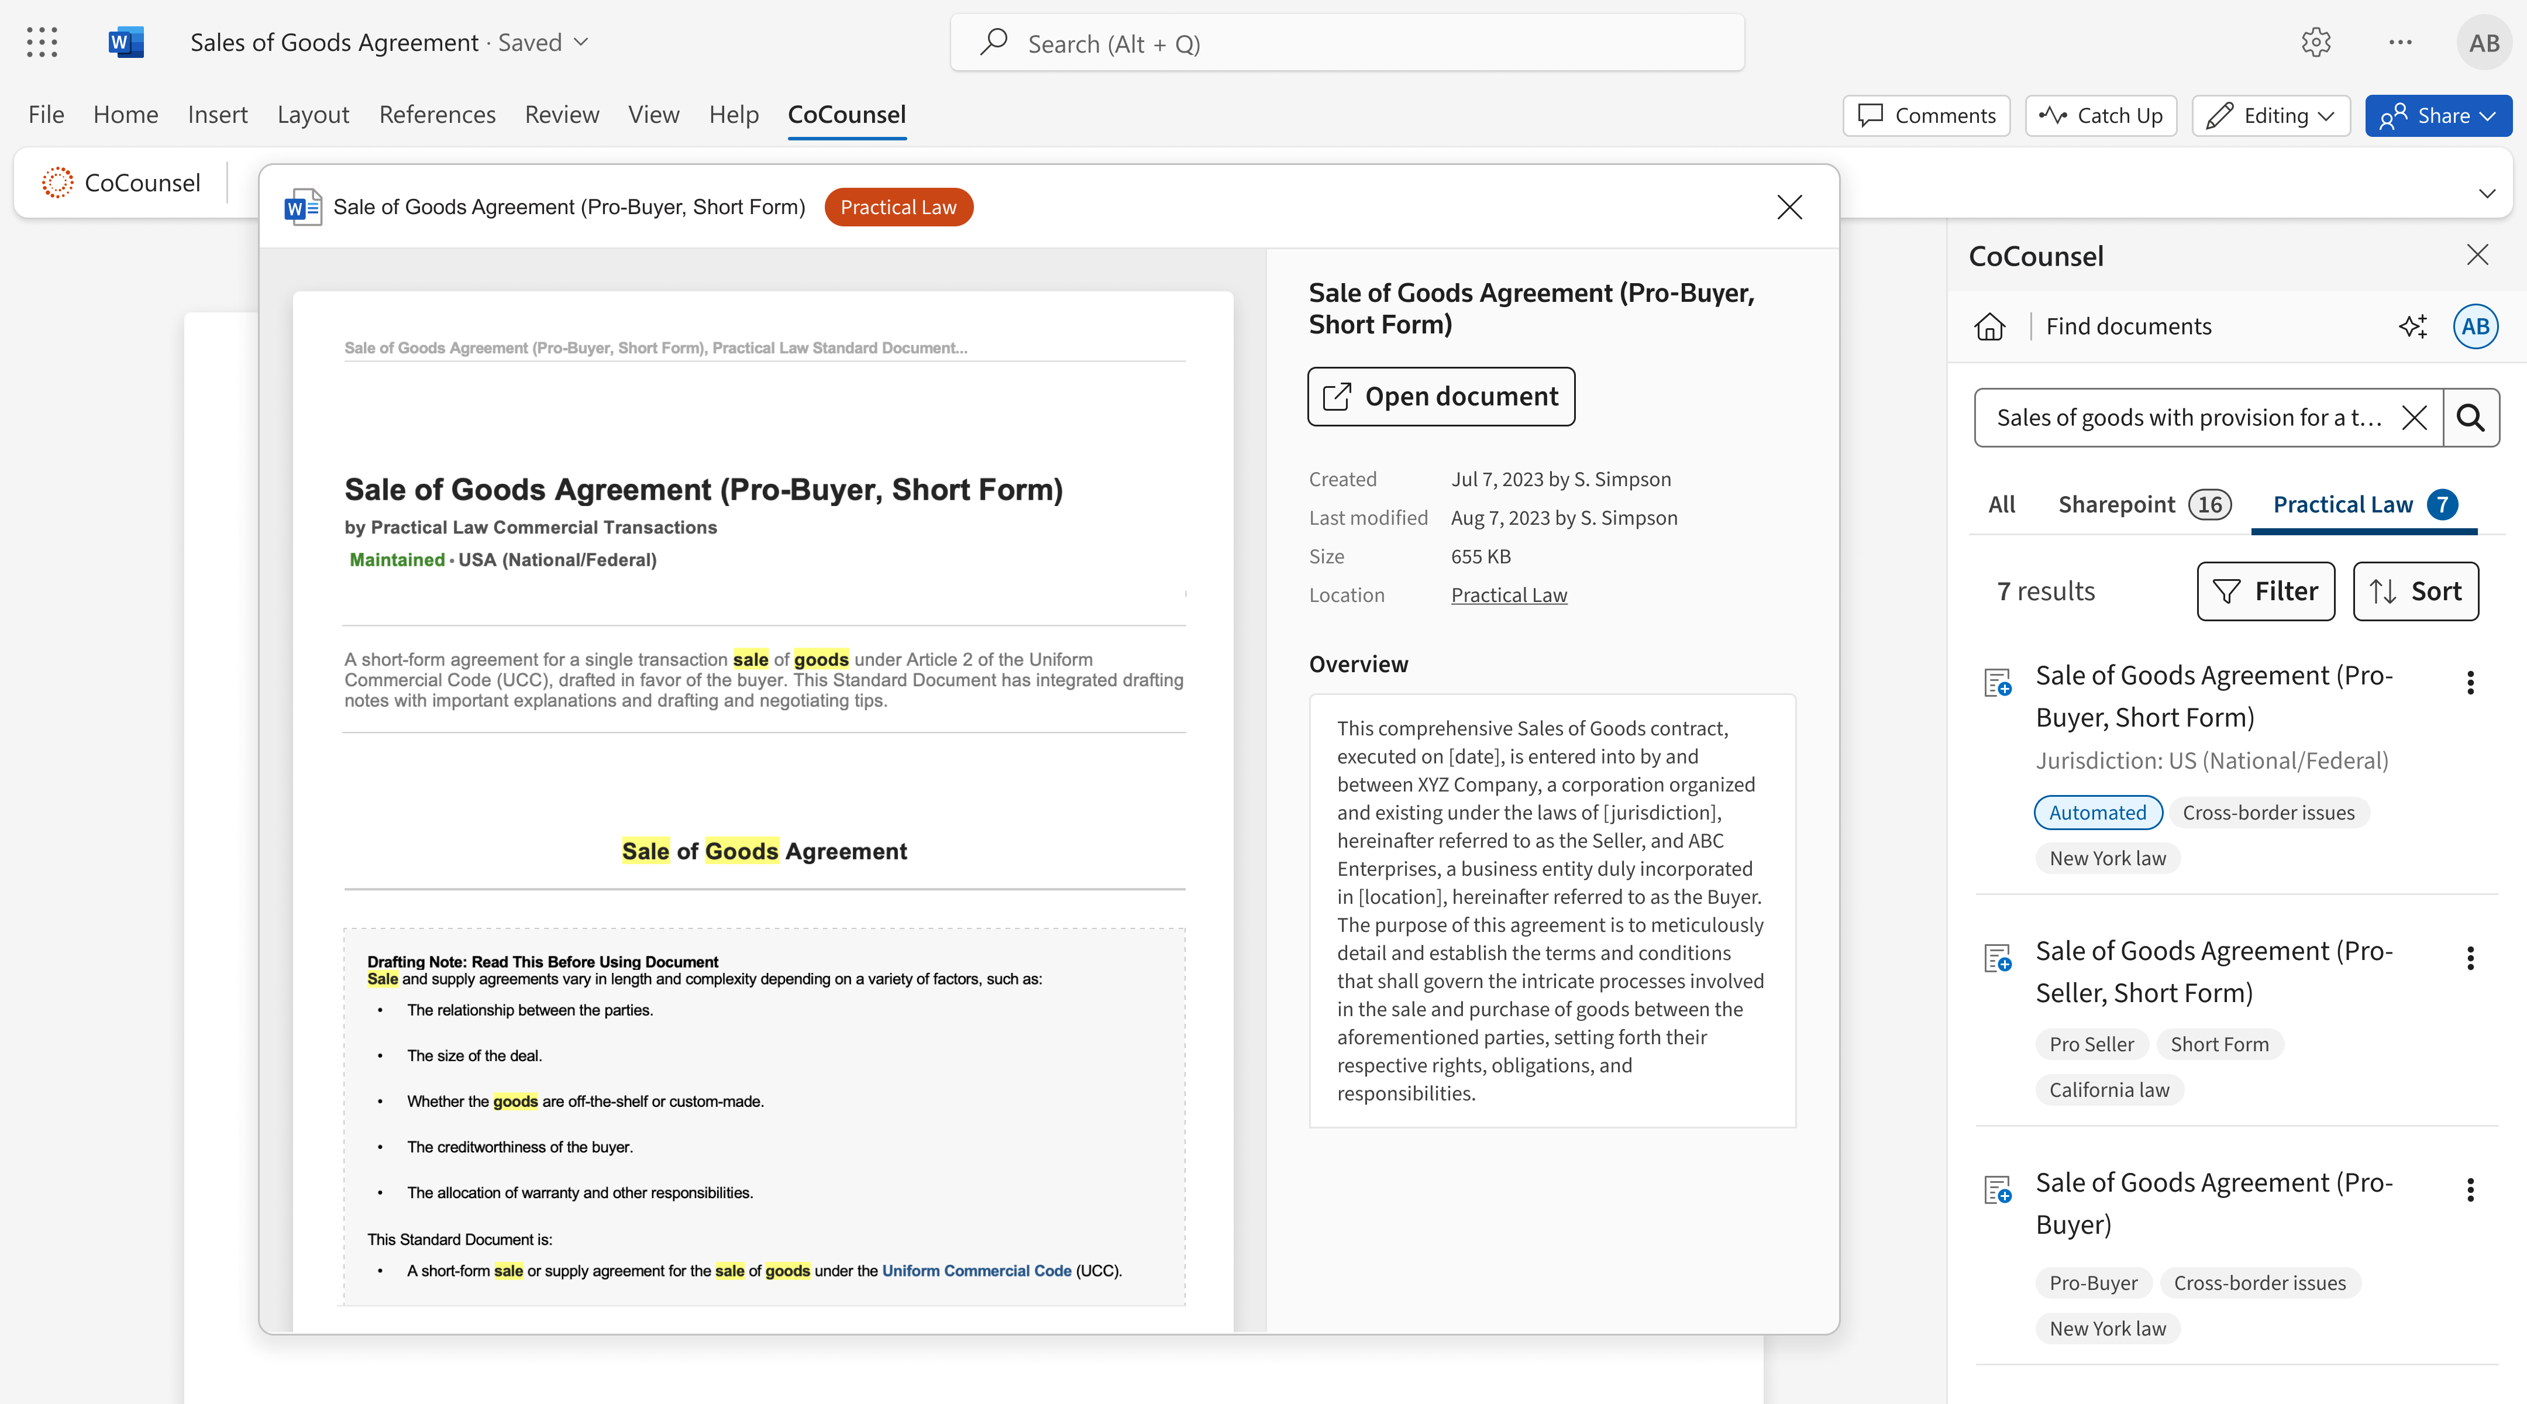Viewport: 2527px width, 1404px height.
Task: Click the Overview summary text box
Action: pyautogui.click(x=1552, y=910)
